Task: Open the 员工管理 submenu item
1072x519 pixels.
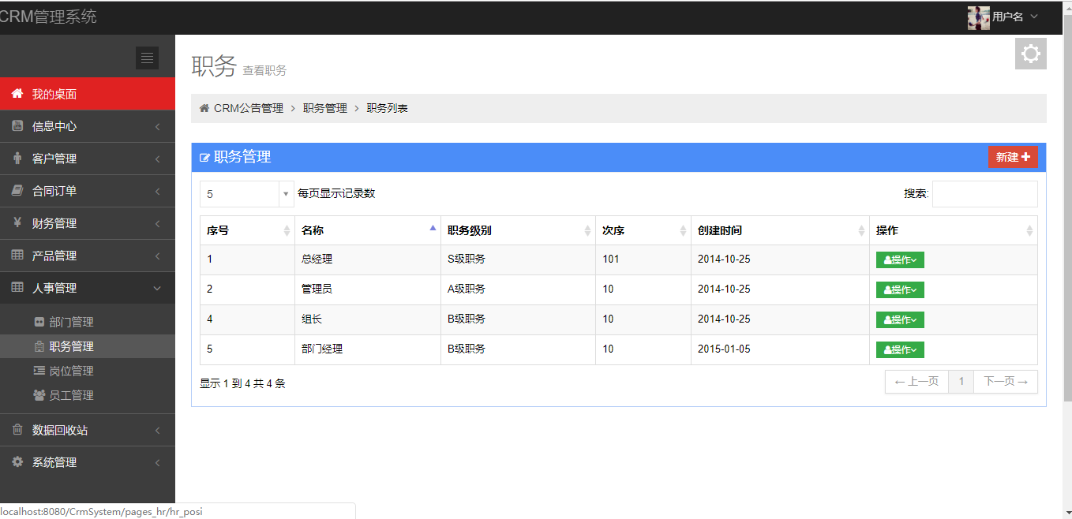Action: 88,395
